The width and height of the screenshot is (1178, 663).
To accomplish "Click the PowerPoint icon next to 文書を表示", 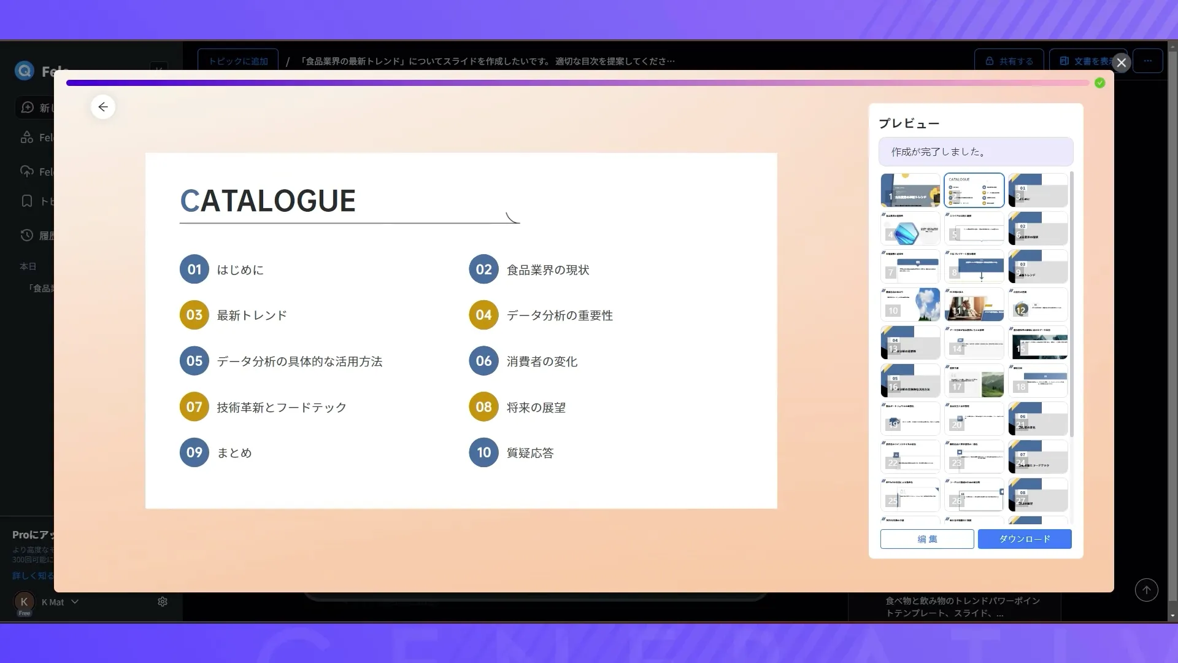I will [1064, 61].
